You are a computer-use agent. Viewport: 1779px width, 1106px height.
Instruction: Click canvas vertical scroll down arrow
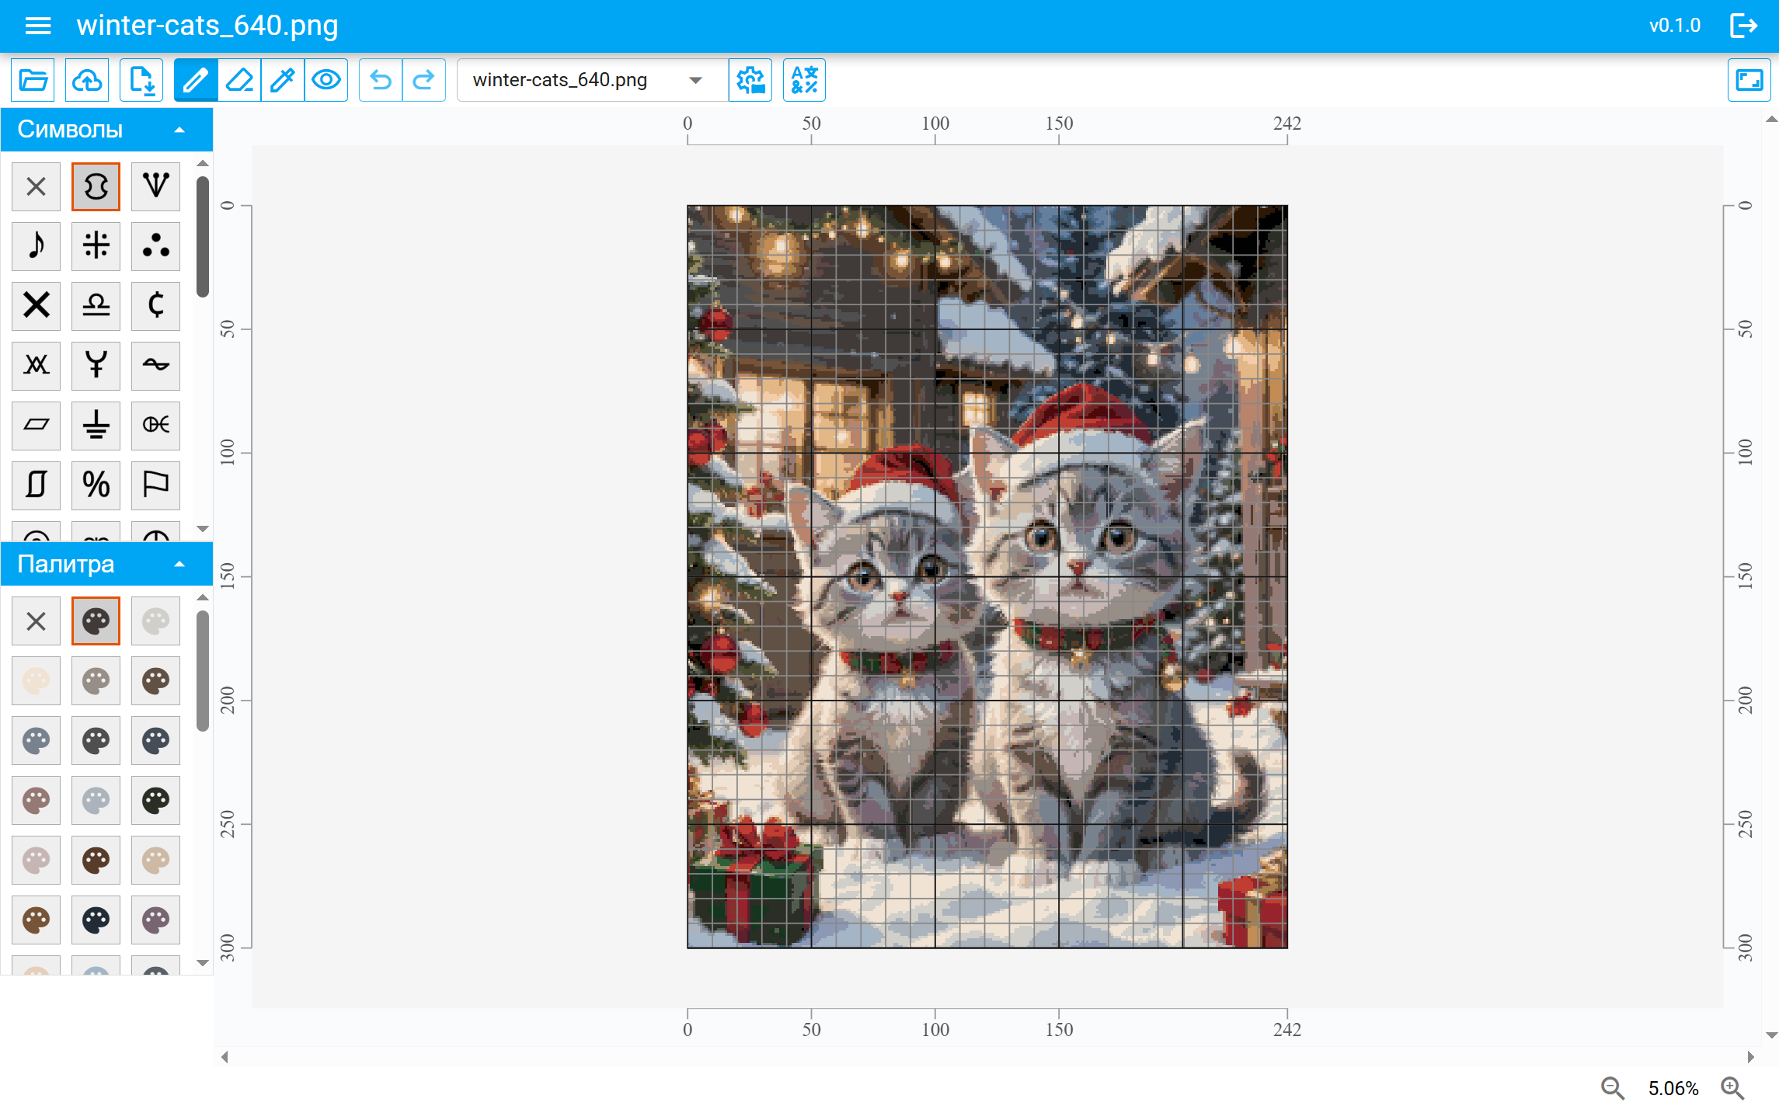point(1771,1035)
